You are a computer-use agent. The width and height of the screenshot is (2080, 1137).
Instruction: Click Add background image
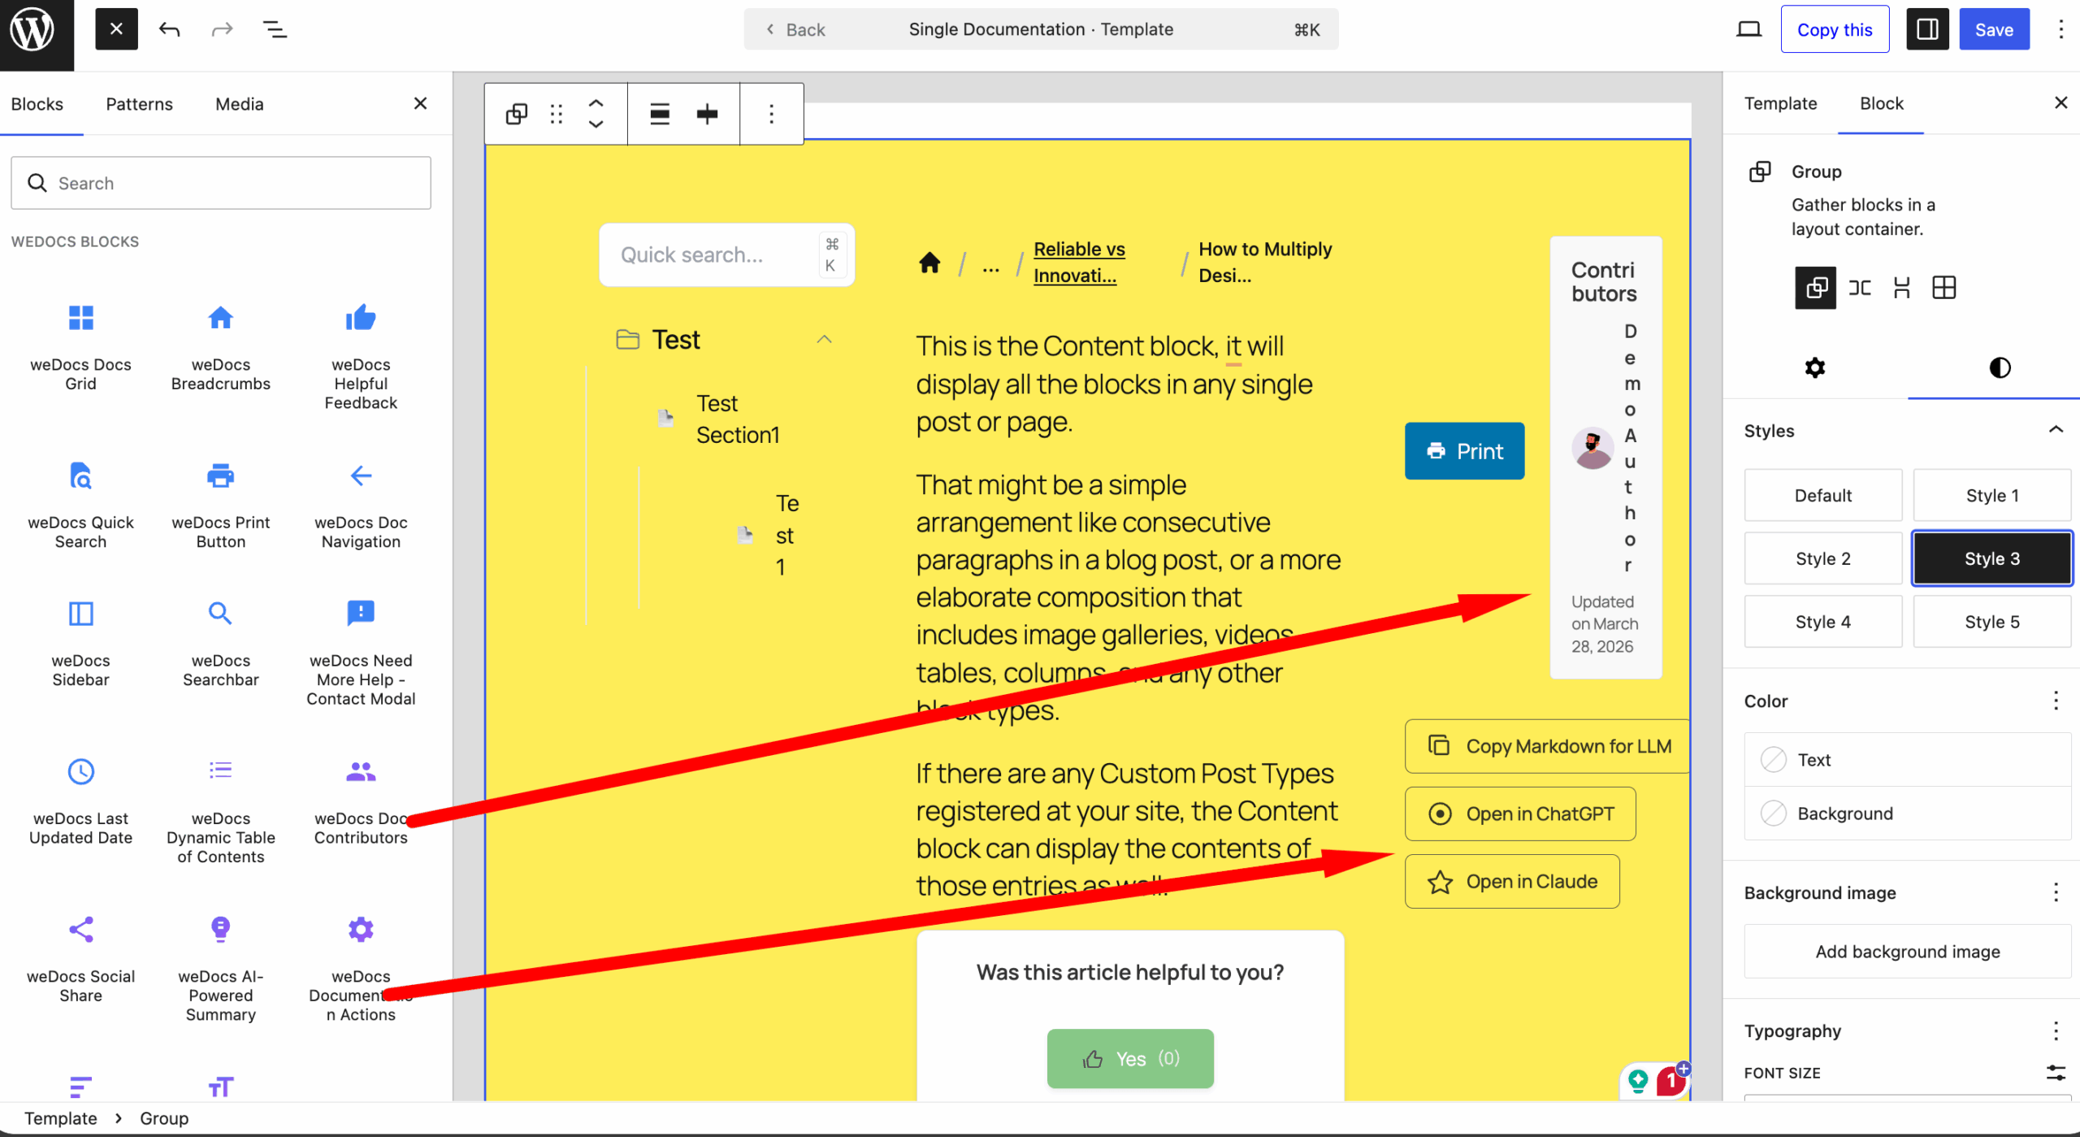1907,951
